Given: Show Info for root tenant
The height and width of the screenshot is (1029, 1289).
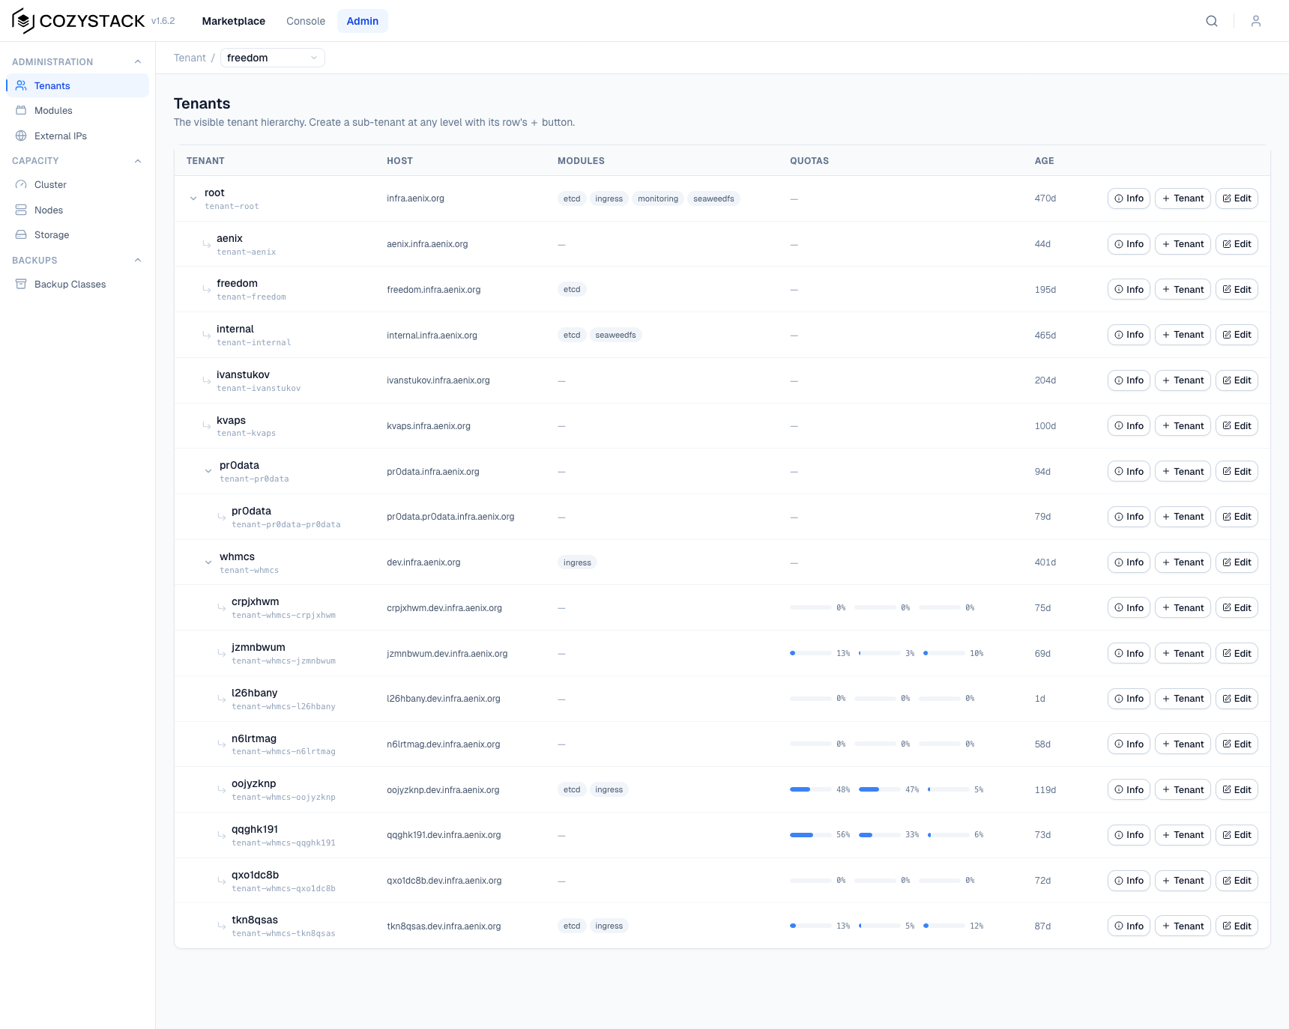Looking at the screenshot, I should [1129, 198].
